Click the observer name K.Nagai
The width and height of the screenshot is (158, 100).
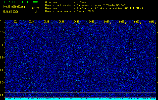click(x=82, y=2)
